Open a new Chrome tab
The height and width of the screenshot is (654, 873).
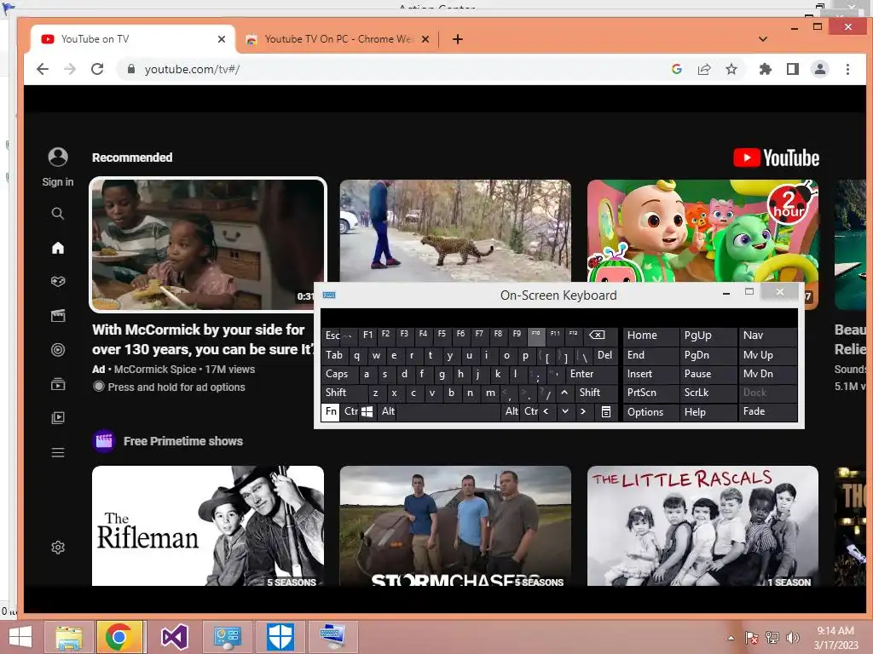pyautogui.click(x=458, y=39)
